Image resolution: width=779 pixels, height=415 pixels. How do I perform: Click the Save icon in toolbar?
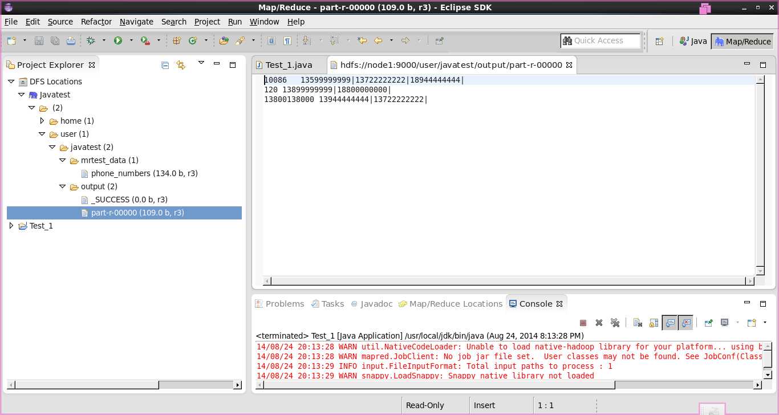point(39,40)
